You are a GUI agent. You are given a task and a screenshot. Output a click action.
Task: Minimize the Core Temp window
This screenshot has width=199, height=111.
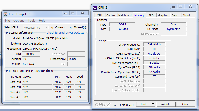tap(66, 13)
